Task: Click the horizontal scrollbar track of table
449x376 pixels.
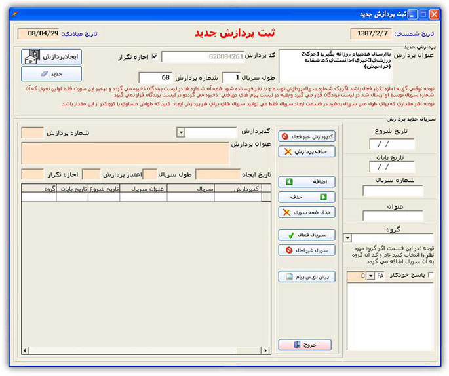Action: coord(146,350)
